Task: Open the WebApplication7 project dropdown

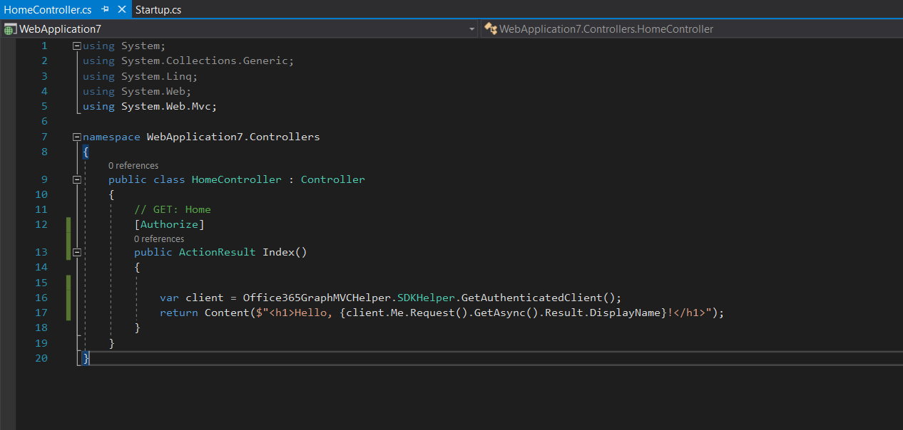Action: coord(471,29)
